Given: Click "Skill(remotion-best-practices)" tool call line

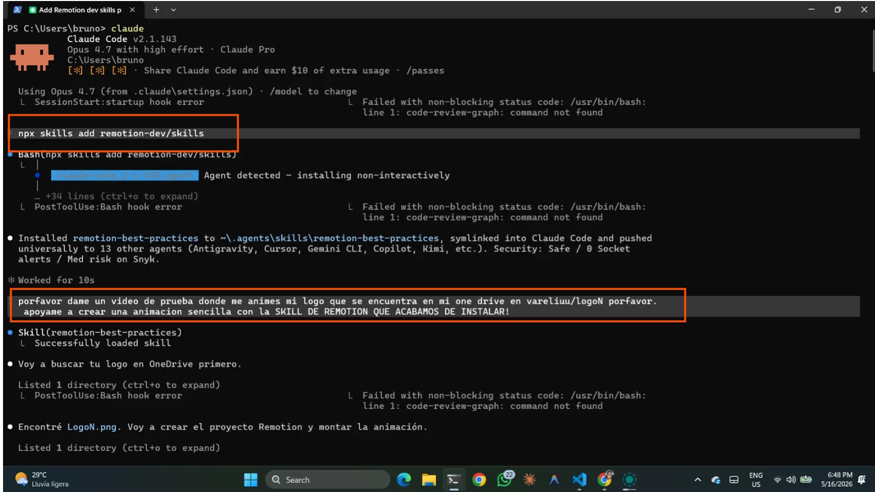Looking at the screenshot, I should click(x=100, y=332).
